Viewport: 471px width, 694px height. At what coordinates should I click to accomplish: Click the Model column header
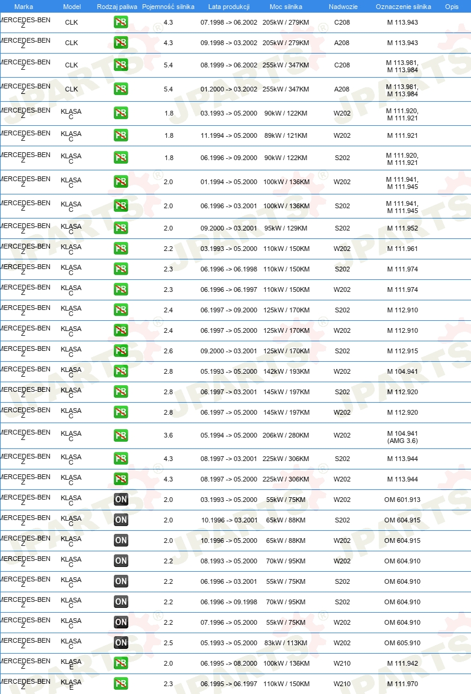click(x=72, y=7)
